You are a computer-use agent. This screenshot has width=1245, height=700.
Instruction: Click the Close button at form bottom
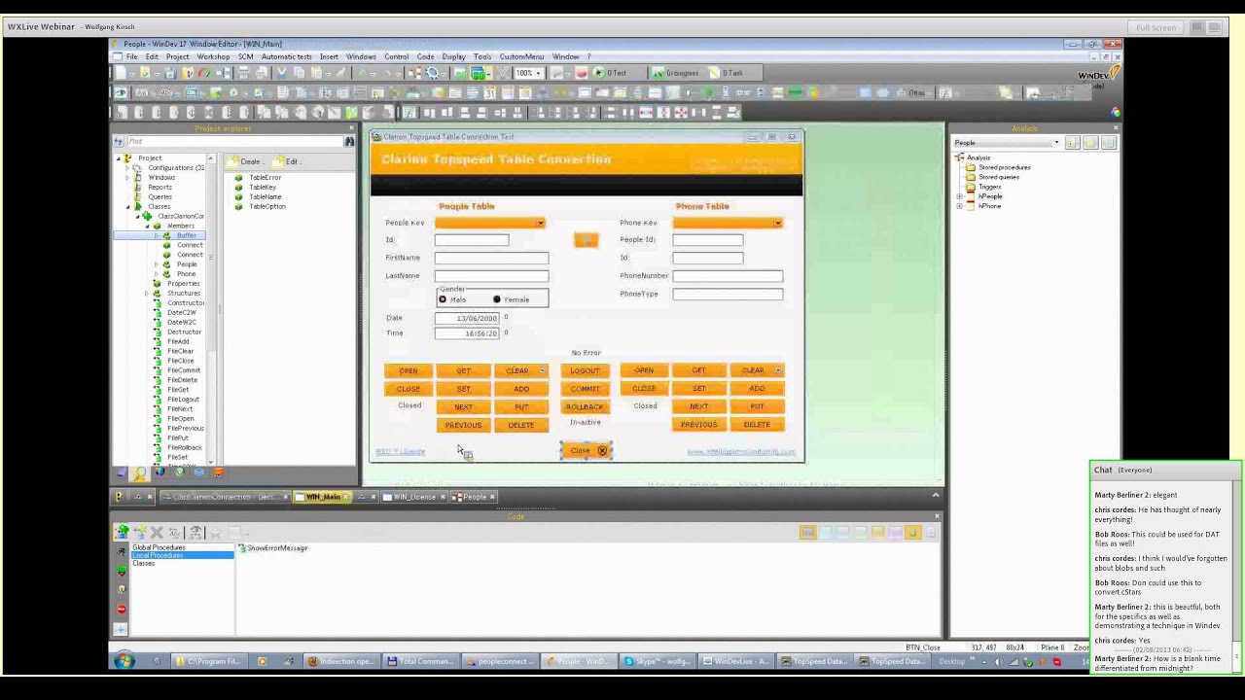pyautogui.click(x=586, y=450)
